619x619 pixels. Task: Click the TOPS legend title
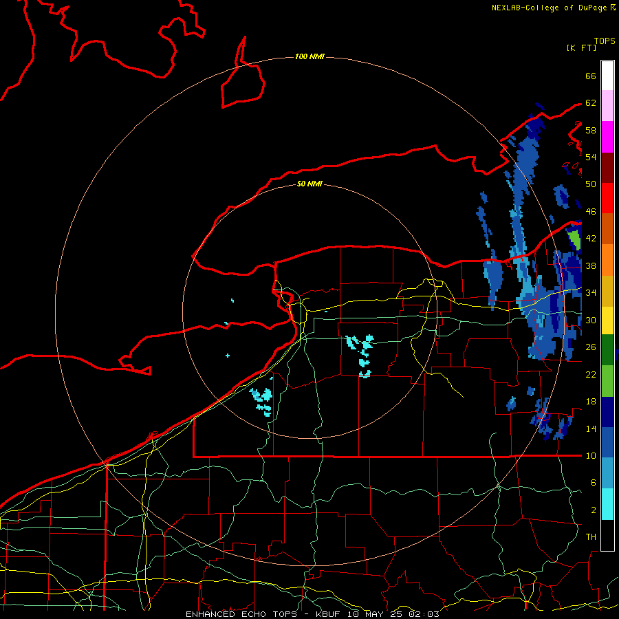605,41
